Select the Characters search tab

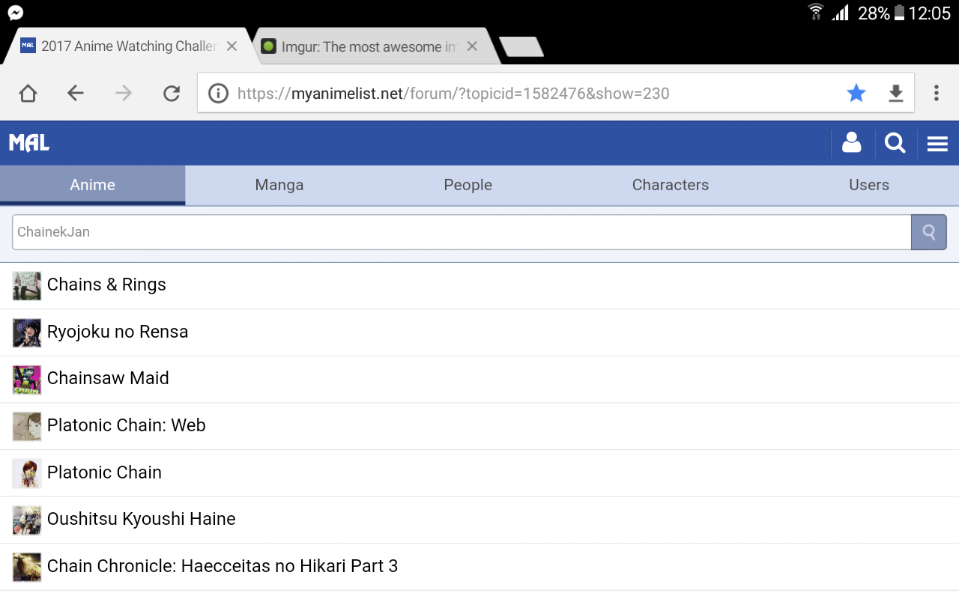670,185
